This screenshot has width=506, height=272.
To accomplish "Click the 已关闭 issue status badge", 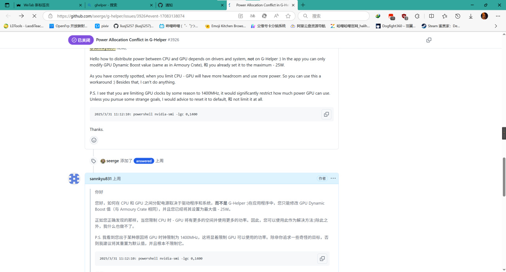I will [81, 40].
